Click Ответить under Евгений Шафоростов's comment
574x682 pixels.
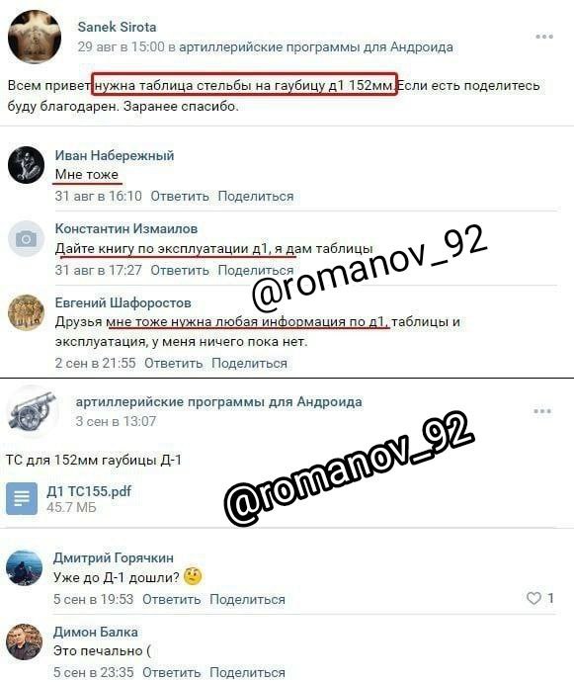click(174, 363)
